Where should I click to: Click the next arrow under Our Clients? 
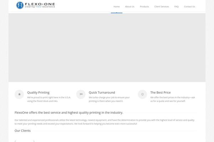[34, 141]
